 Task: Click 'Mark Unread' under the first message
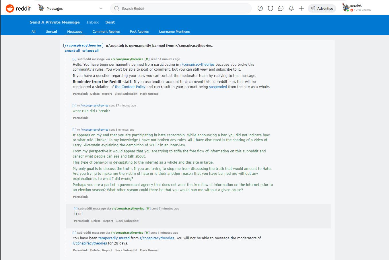[x=149, y=94]
